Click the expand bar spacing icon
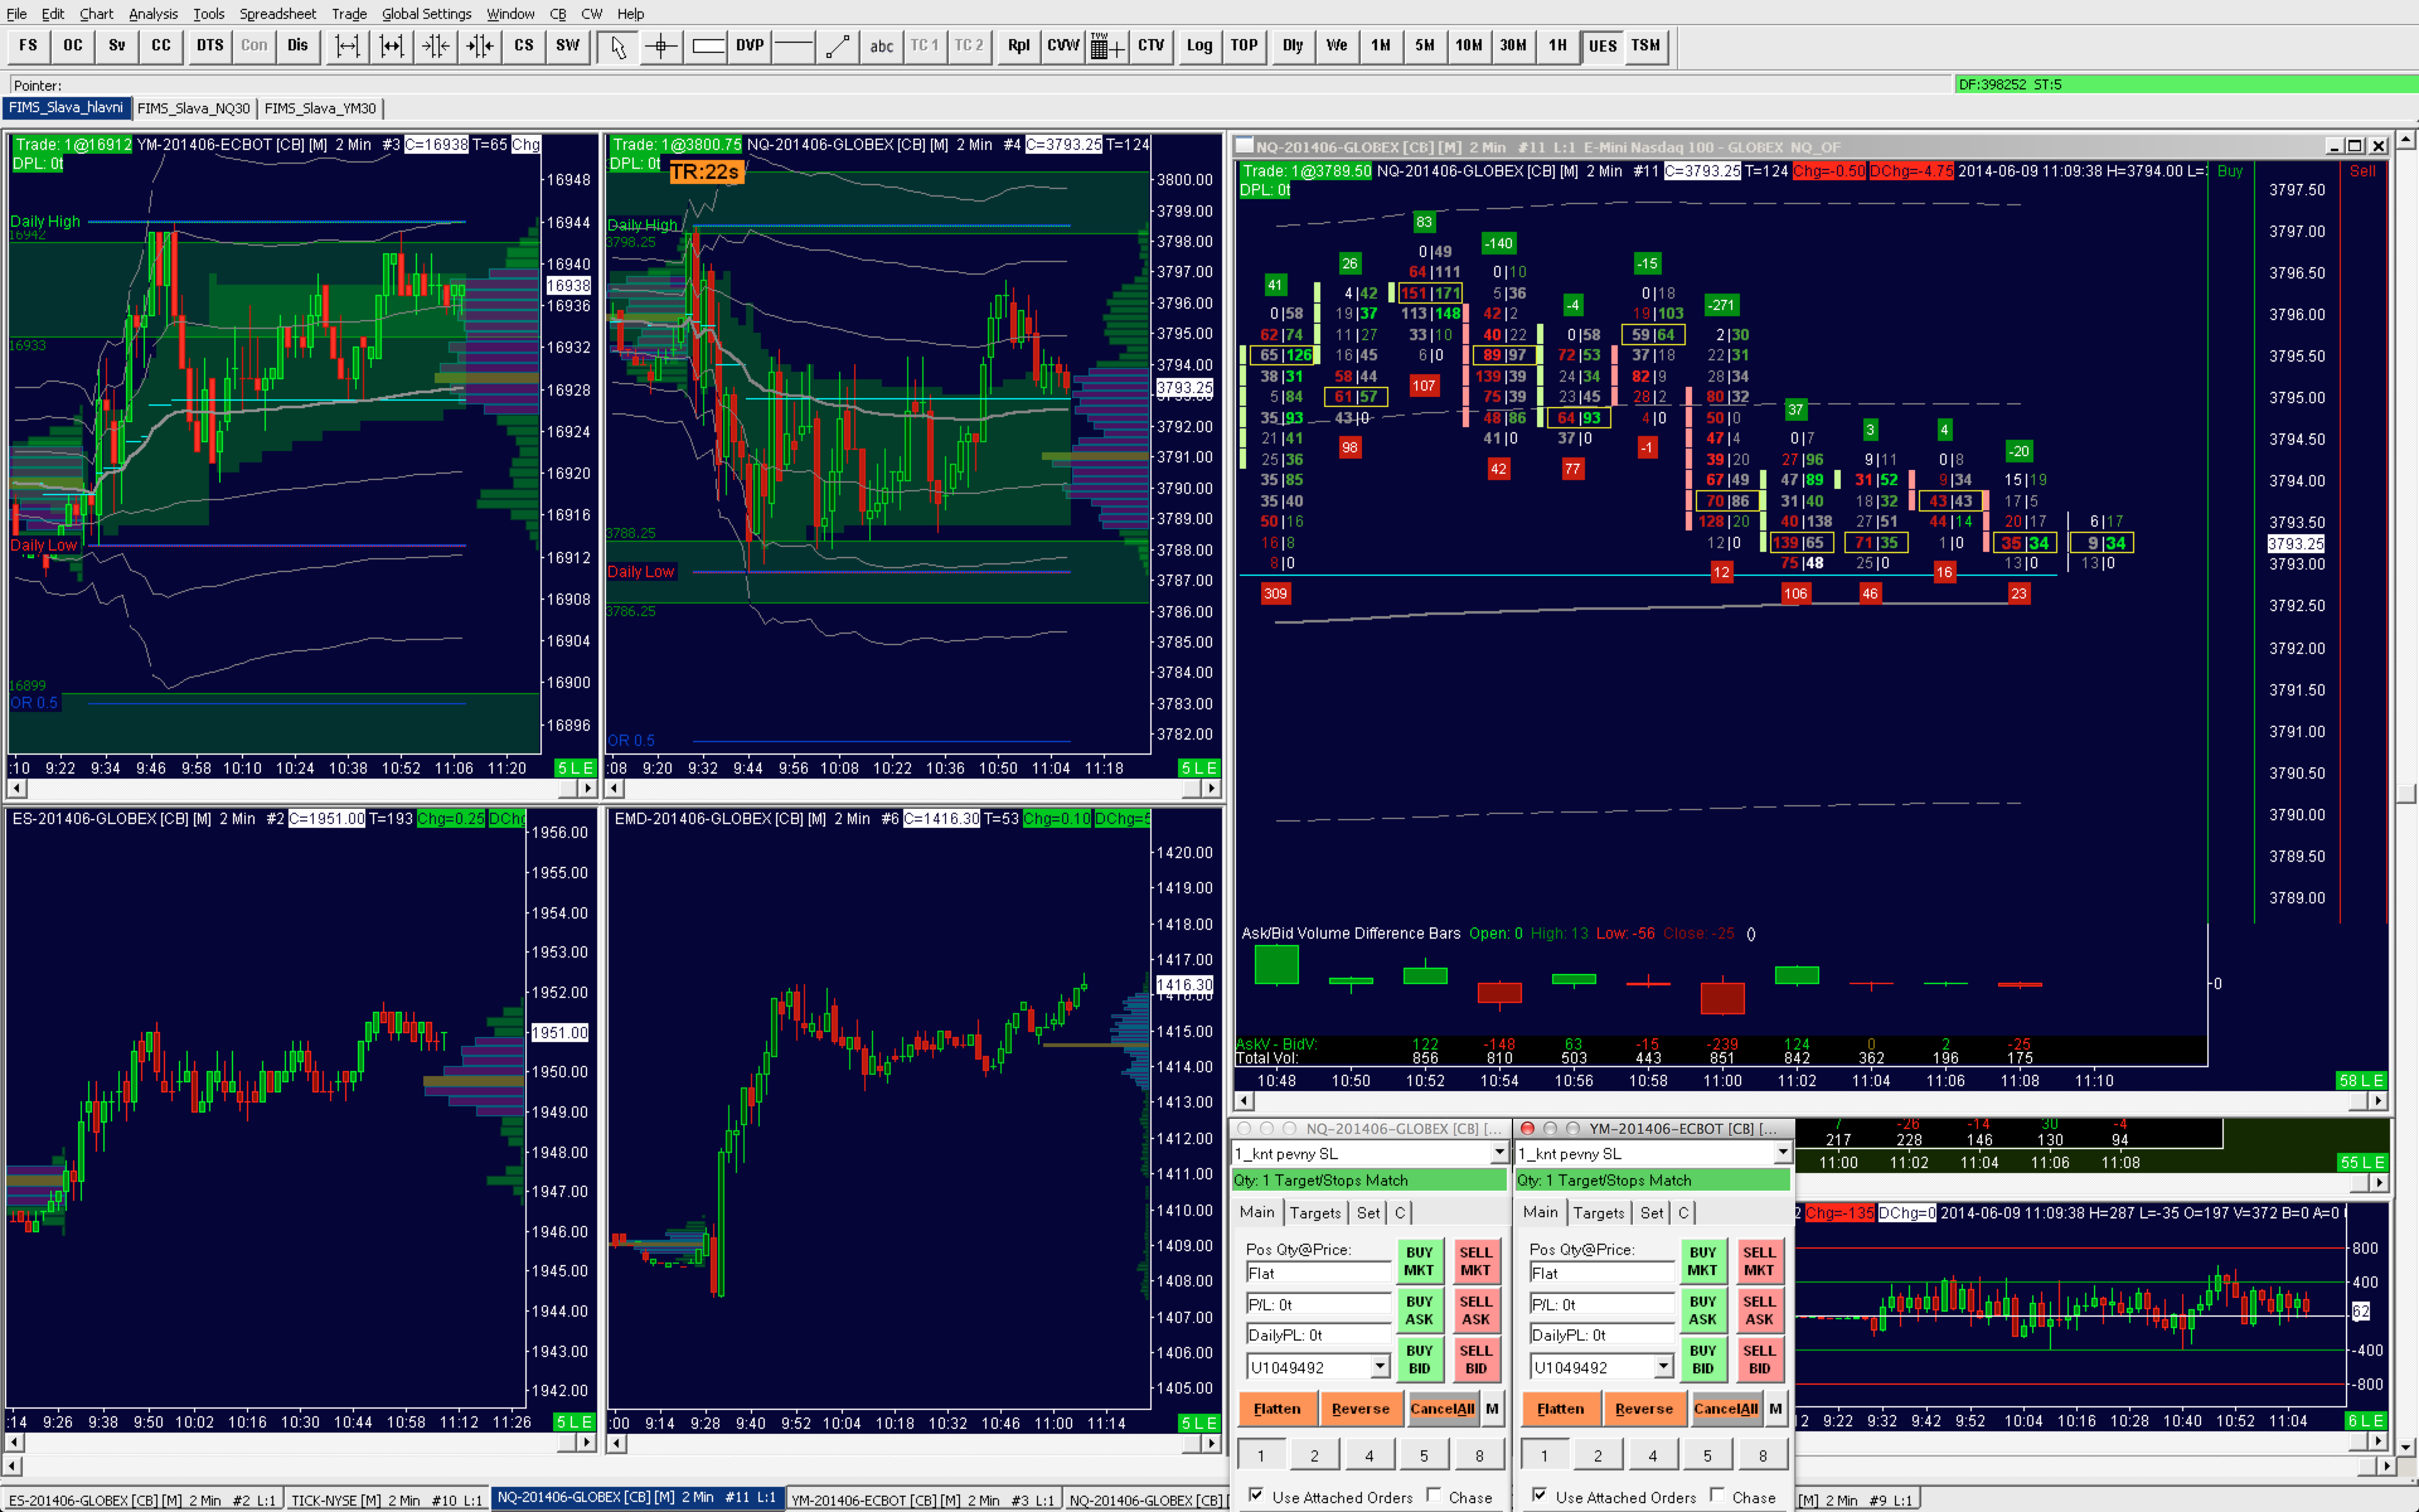The width and height of the screenshot is (2419, 1512). point(347,46)
